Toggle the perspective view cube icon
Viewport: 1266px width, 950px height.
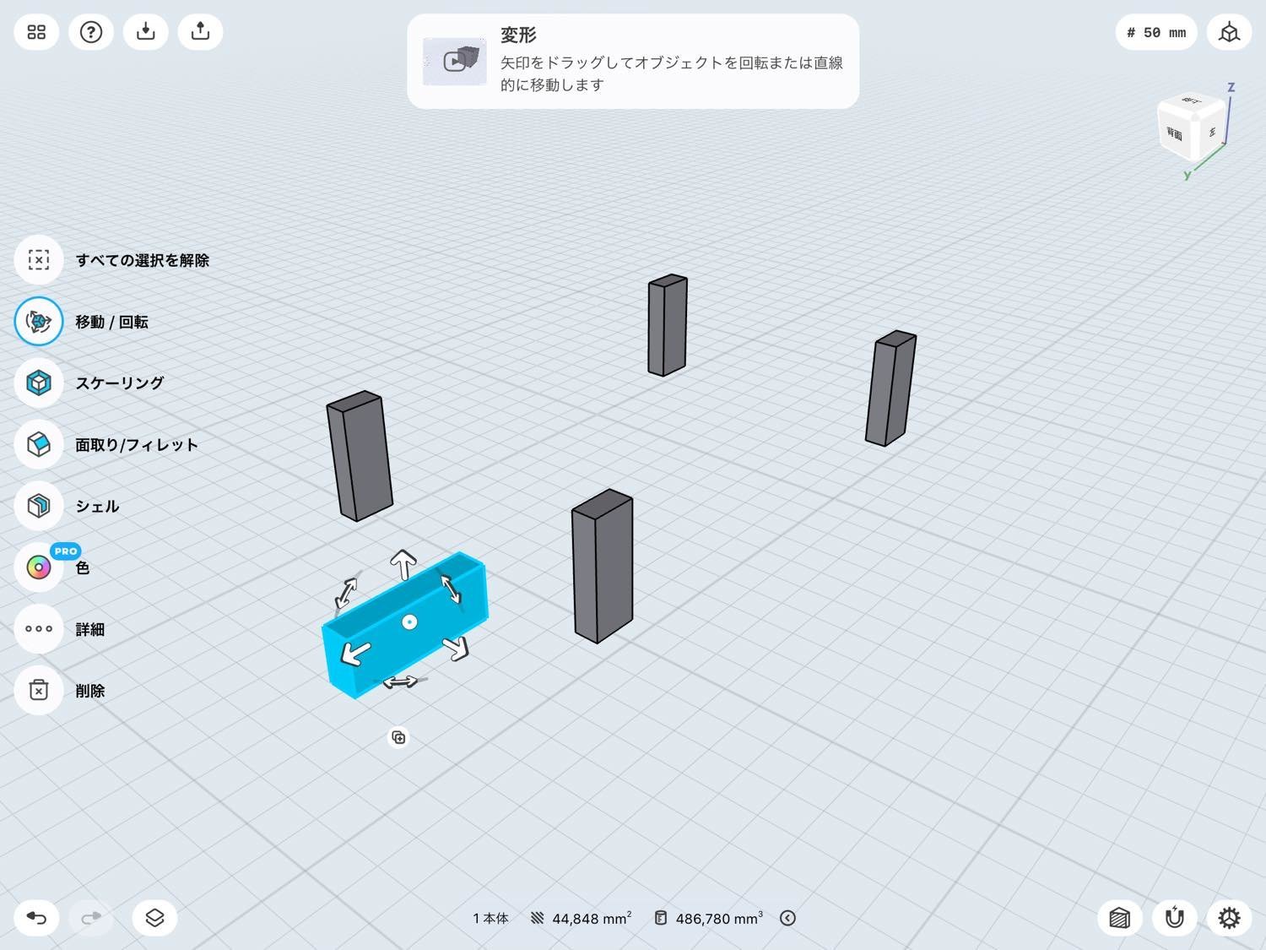1229,33
